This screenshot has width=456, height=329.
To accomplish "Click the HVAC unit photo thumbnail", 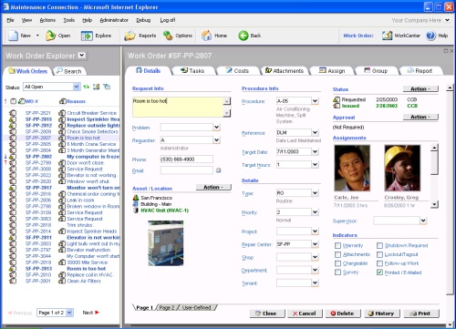I will tap(166, 243).
